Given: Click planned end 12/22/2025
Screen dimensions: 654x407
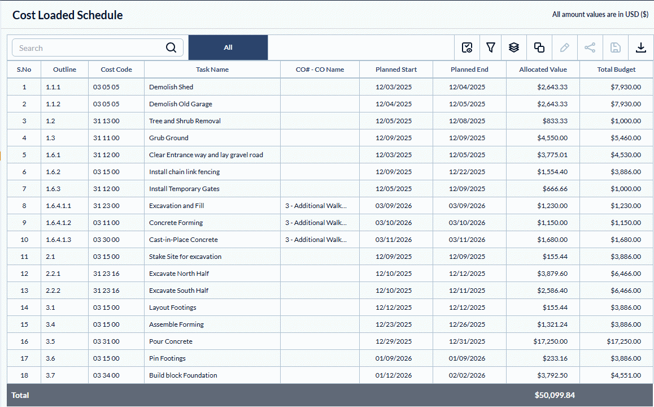Looking at the screenshot, I should [x=467, y=172].
